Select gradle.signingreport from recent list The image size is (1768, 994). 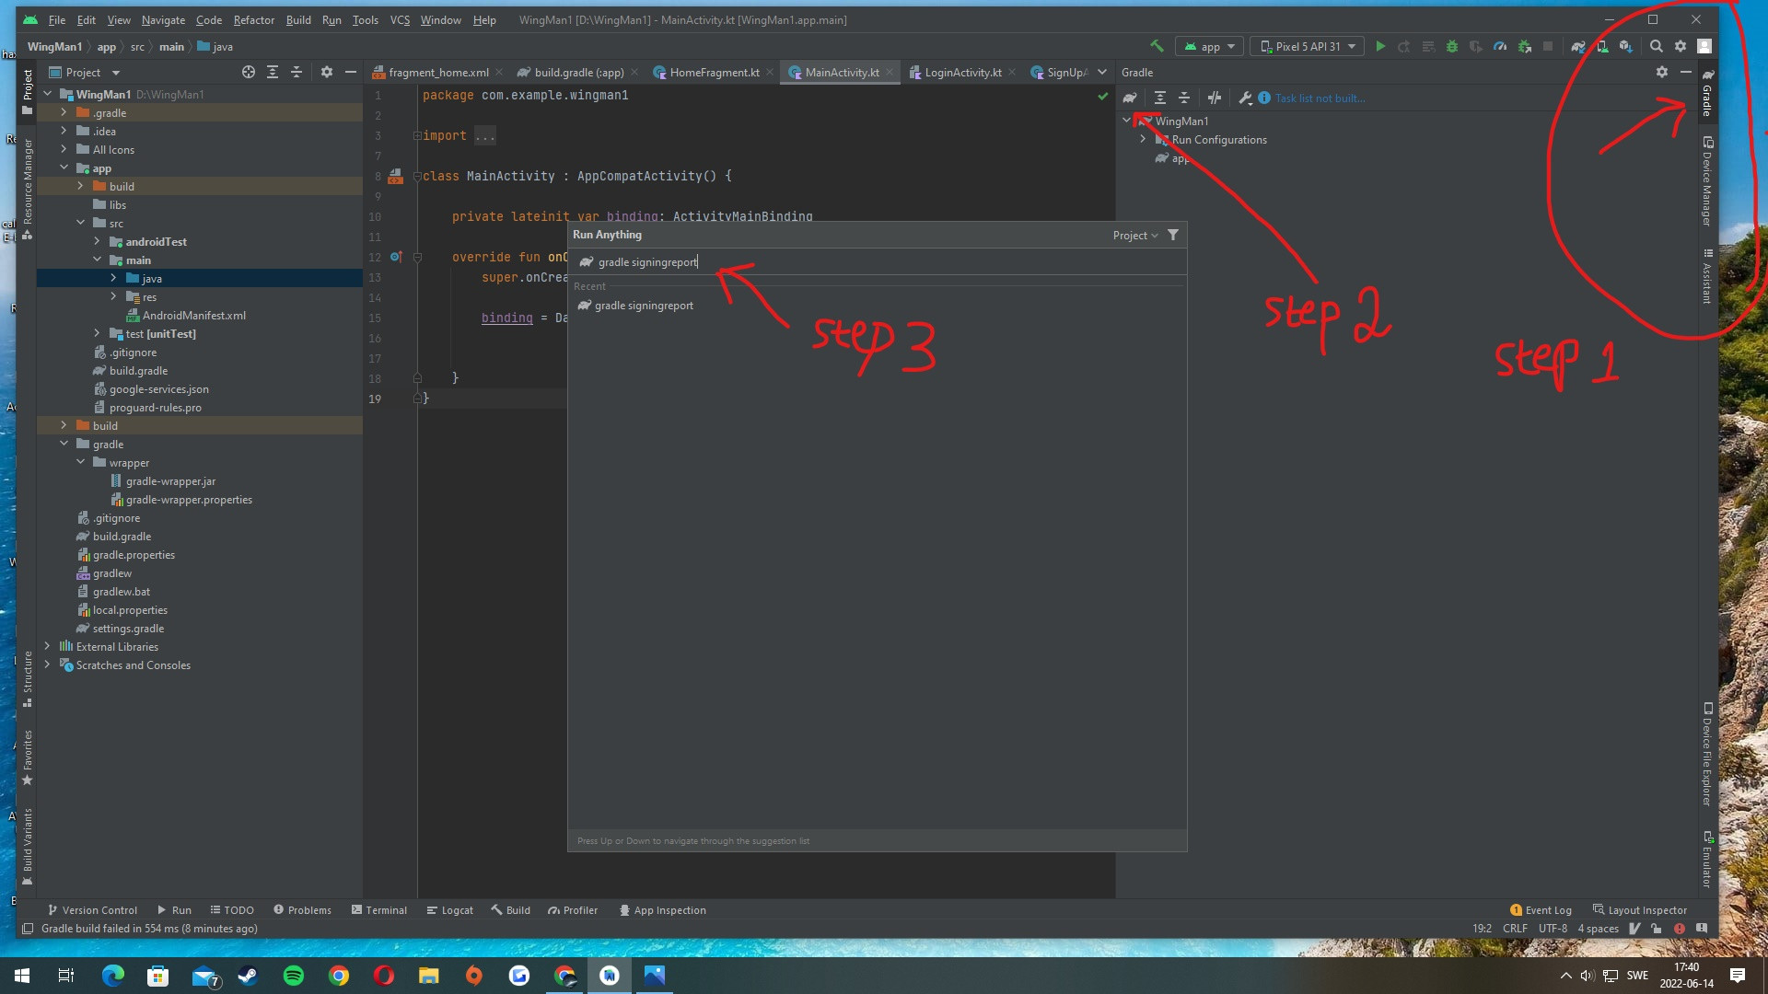pyautogui.click(x=644, y=305)
